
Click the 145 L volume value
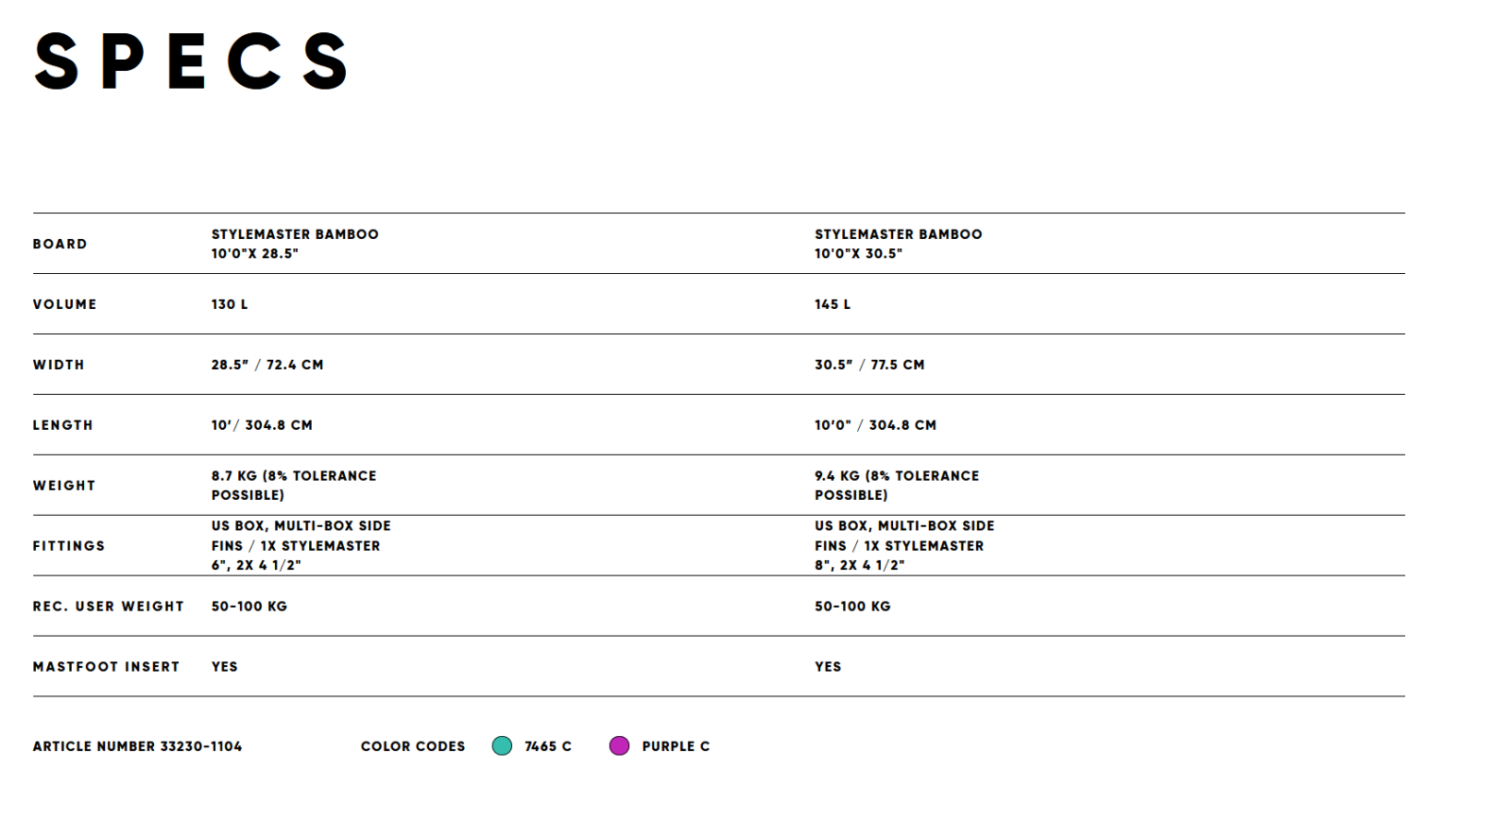[x=833, y=304]
